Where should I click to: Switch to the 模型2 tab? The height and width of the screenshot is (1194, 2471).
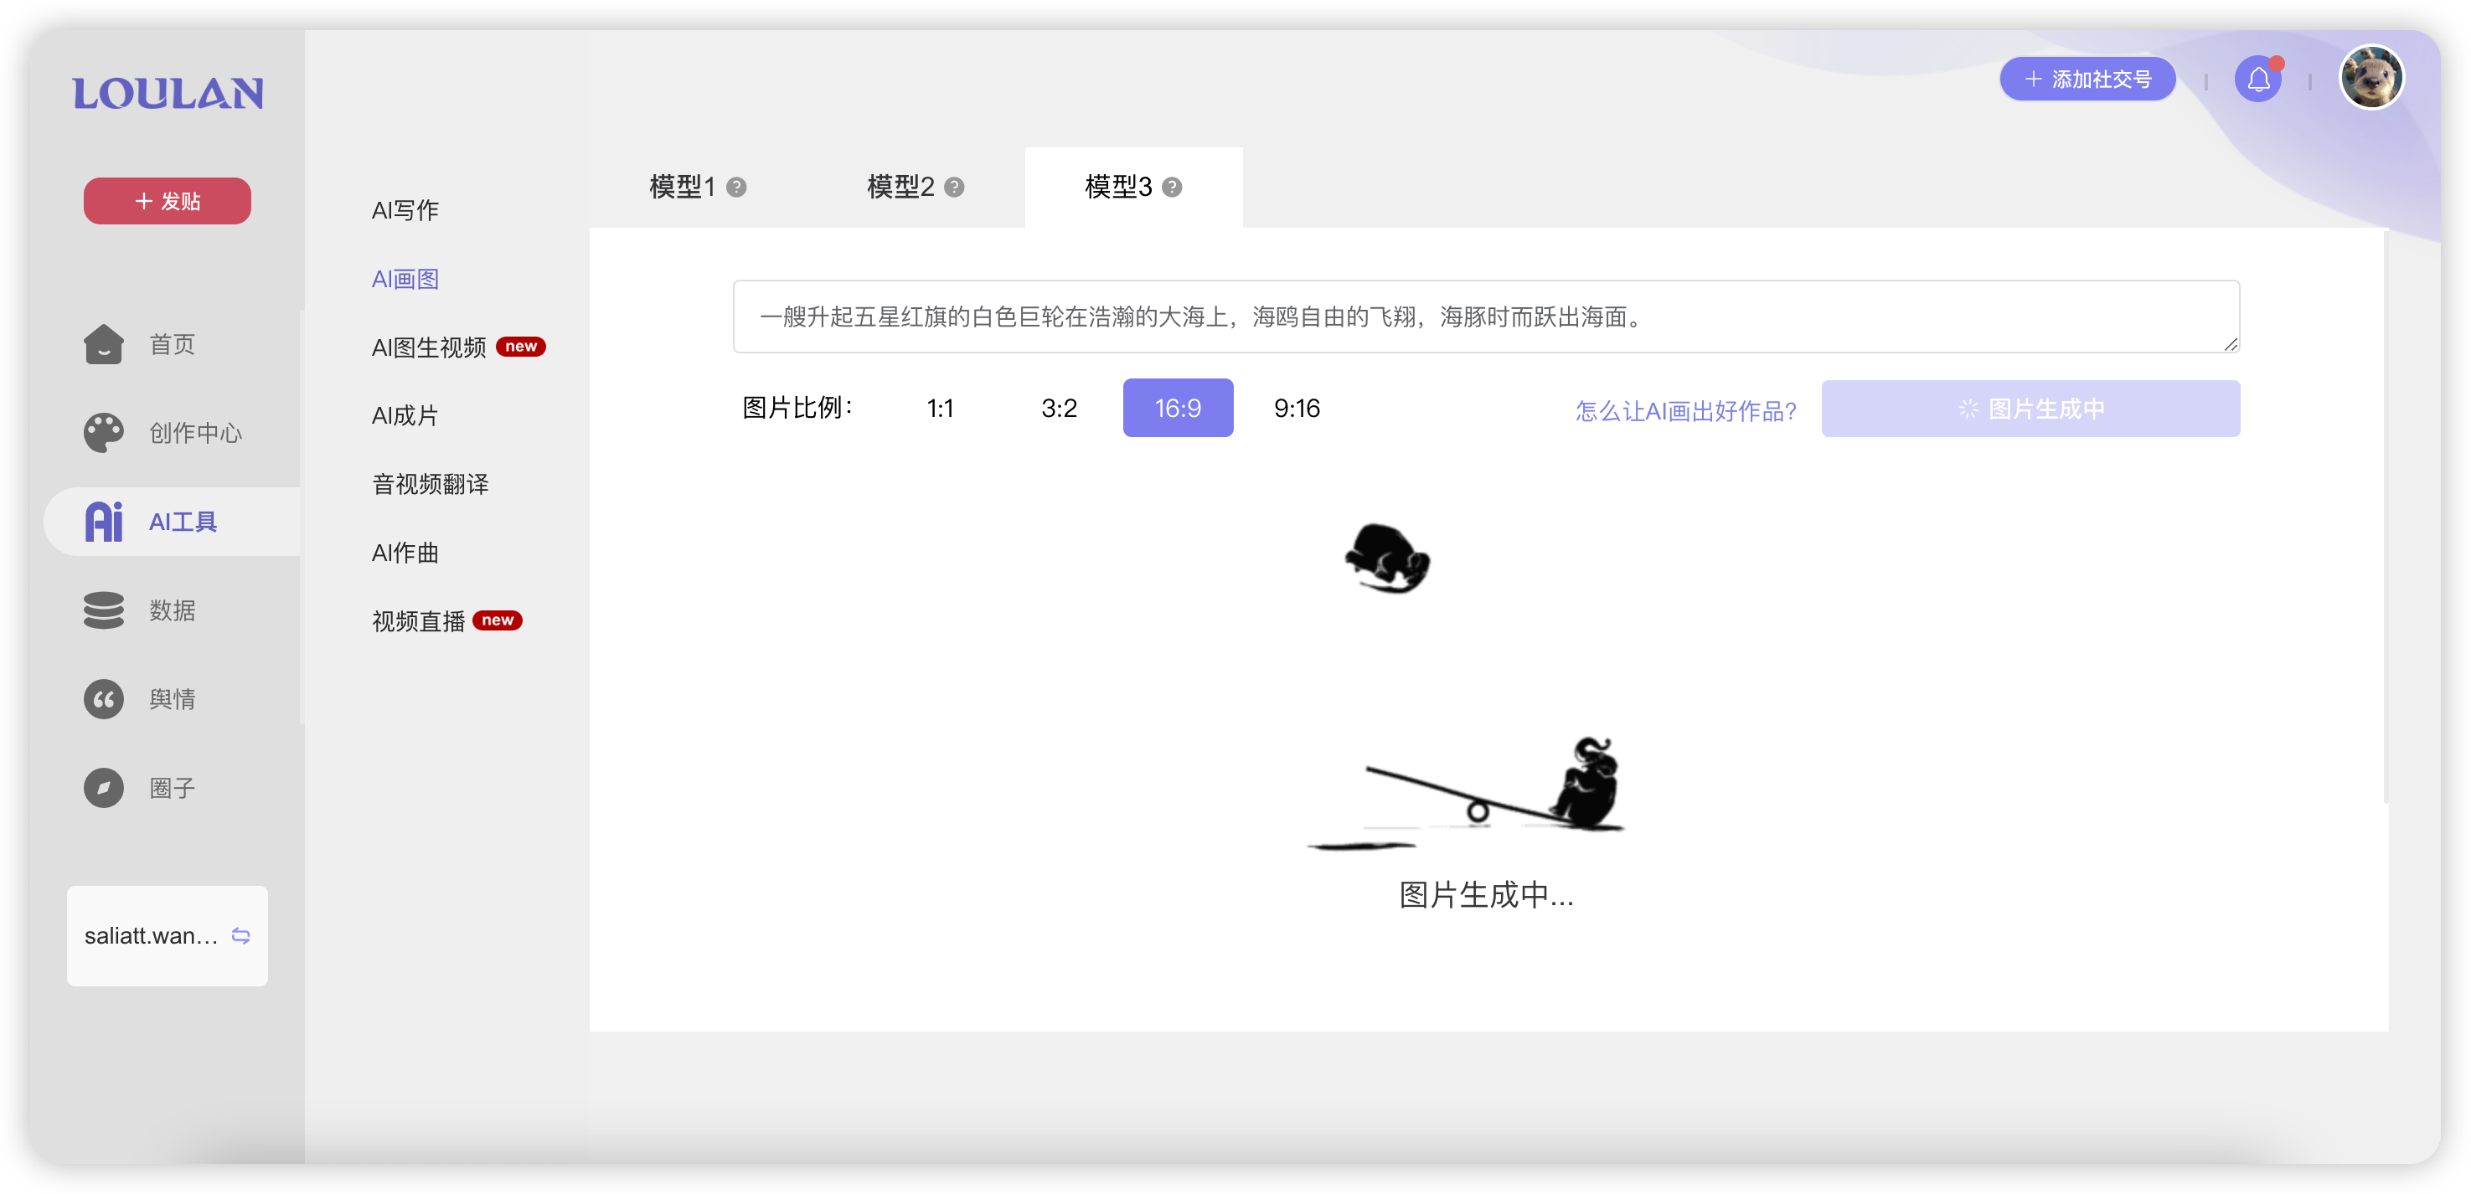point(916,187)
